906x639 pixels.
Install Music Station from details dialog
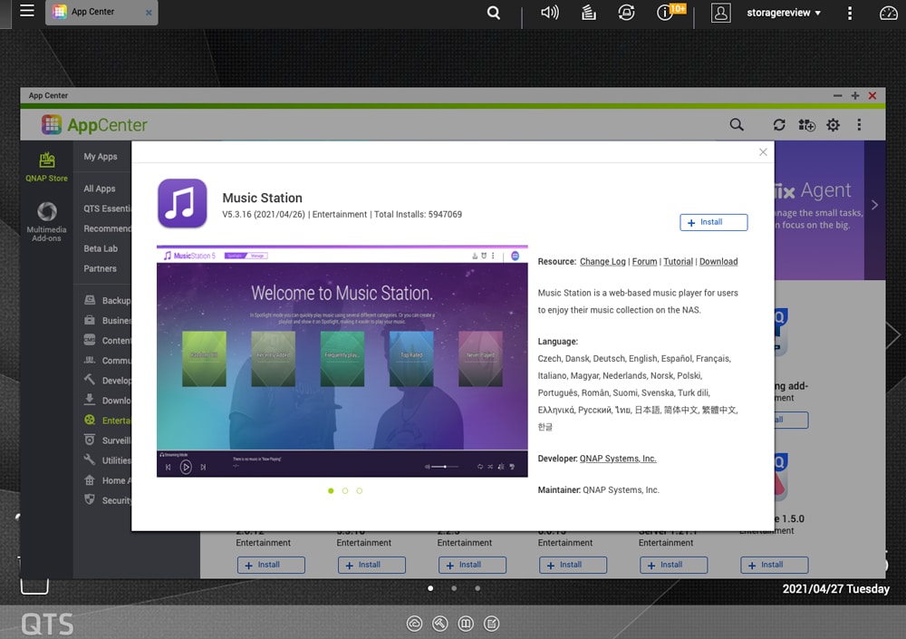point(714,222)
